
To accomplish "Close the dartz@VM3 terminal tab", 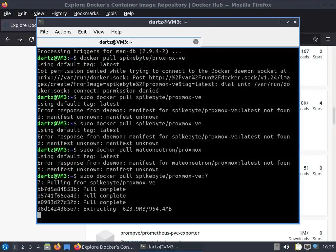I will click(196, 42).
